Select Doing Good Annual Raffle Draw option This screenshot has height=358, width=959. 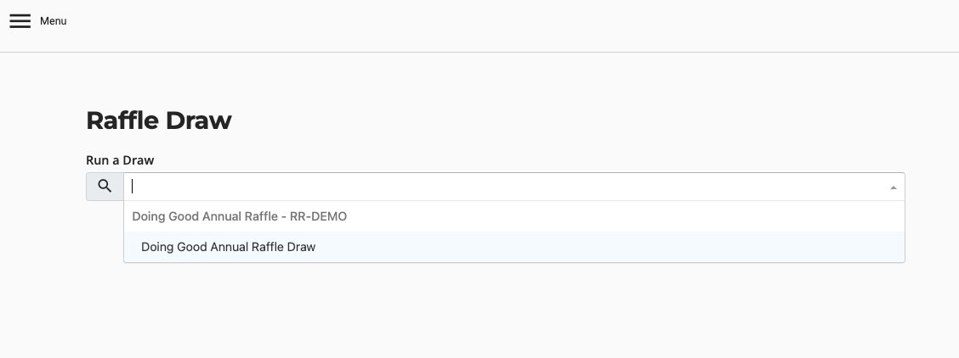click(228, 247)
